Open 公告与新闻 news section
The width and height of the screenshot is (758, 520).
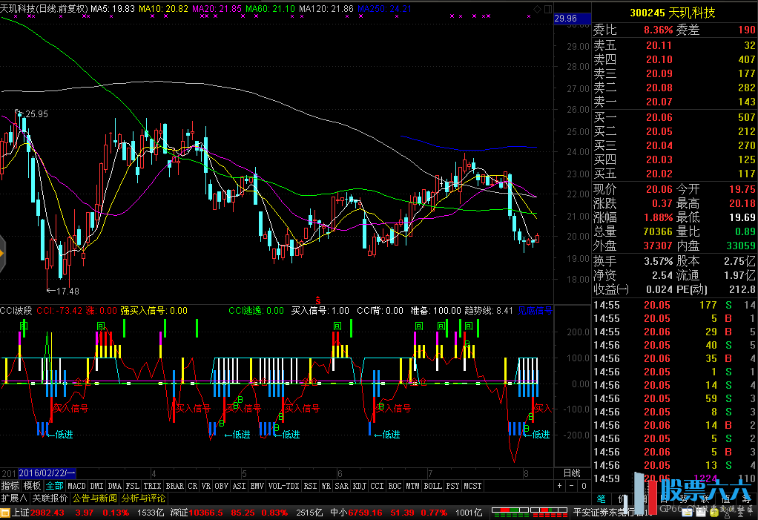(x=94, y=498)
